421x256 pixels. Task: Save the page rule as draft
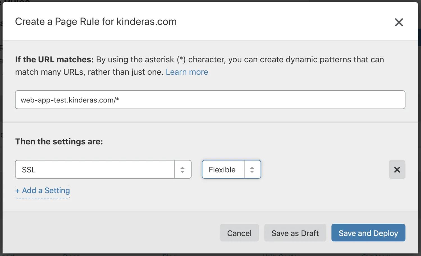[295, 233]
